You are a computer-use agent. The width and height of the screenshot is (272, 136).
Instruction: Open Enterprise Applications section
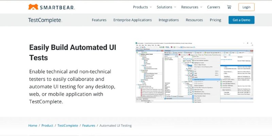133,20
